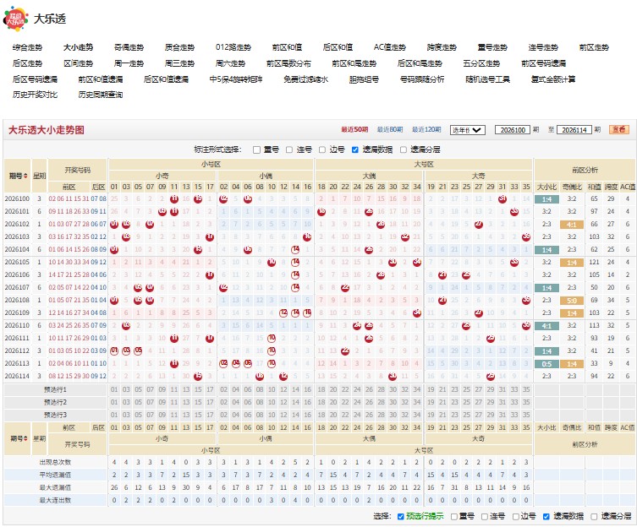Click red ball 31 in row 2026100
Screen dimensions: 637x527
tap(502, 198)
